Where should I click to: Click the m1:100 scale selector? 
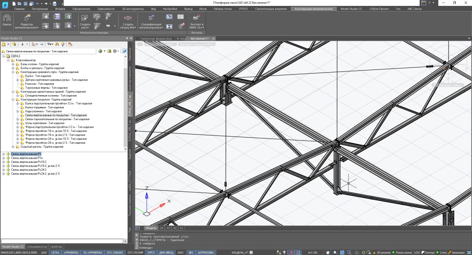click(x=313, y=252)
